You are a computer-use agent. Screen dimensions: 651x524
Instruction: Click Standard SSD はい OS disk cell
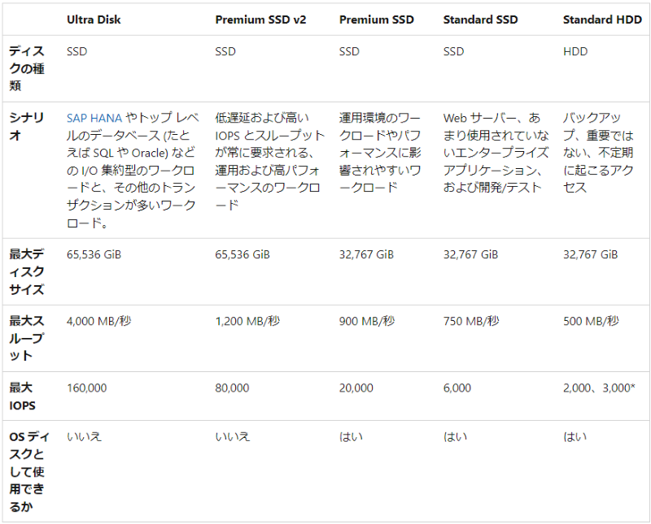pos(455,436)
